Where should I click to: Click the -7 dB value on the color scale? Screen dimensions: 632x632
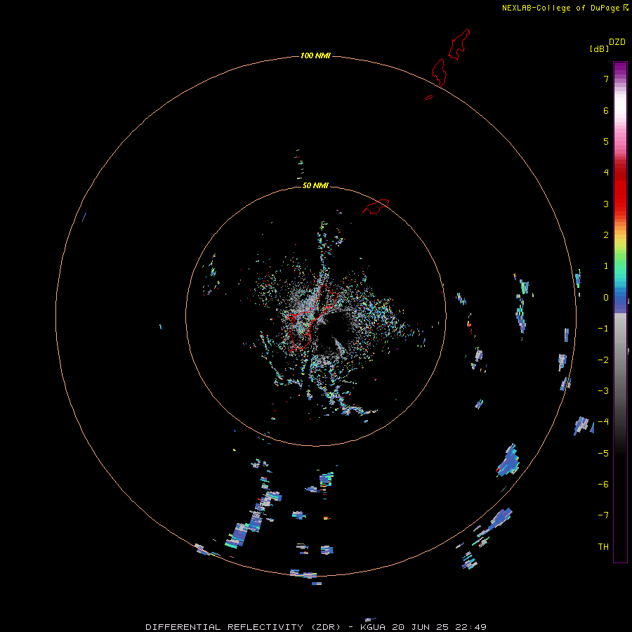[603, 515]
